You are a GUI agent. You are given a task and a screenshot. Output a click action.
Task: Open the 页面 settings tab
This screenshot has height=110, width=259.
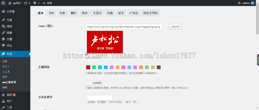tap(110, 13)
